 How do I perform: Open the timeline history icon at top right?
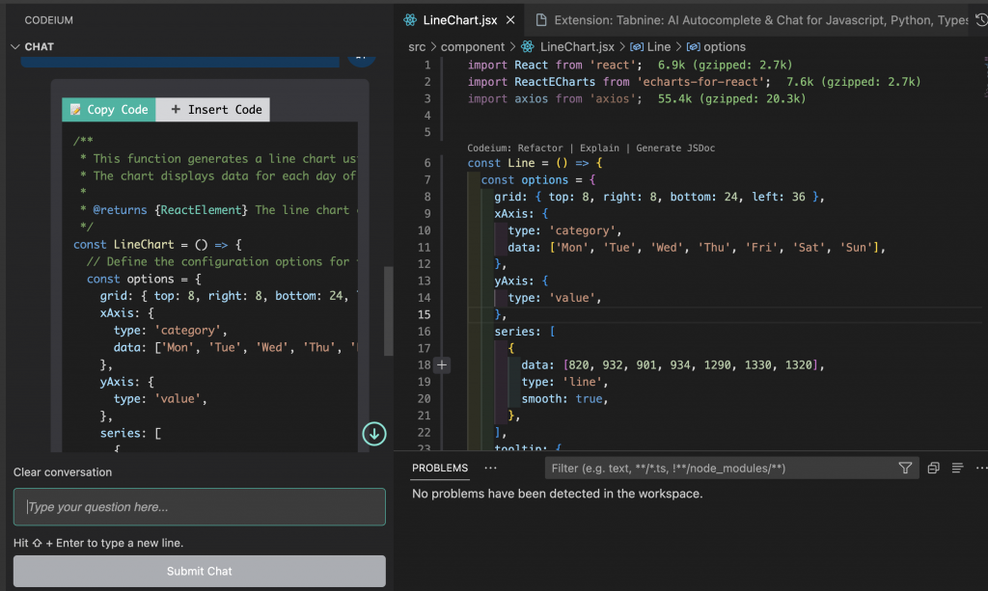[981, 20]
